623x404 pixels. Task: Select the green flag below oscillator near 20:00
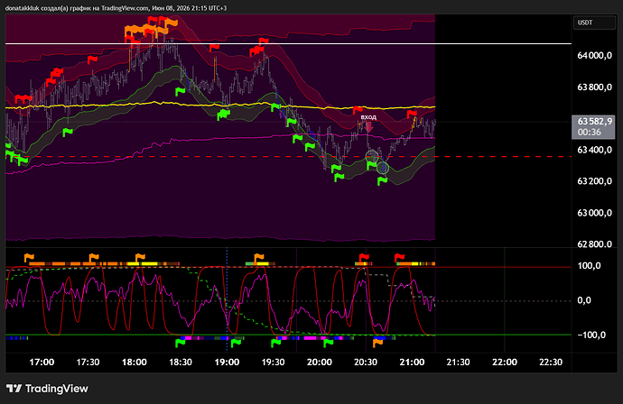pos(328,343)
